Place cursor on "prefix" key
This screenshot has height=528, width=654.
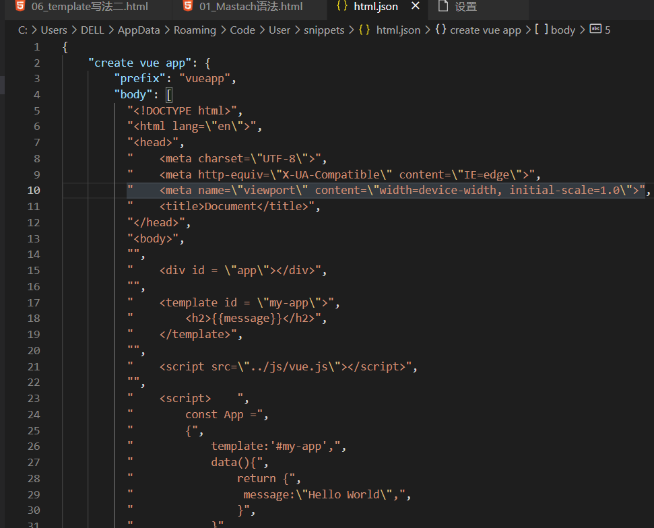[x=139, y=79]
